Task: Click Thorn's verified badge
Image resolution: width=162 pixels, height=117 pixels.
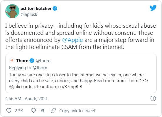Action: click(x=32, y=61)
